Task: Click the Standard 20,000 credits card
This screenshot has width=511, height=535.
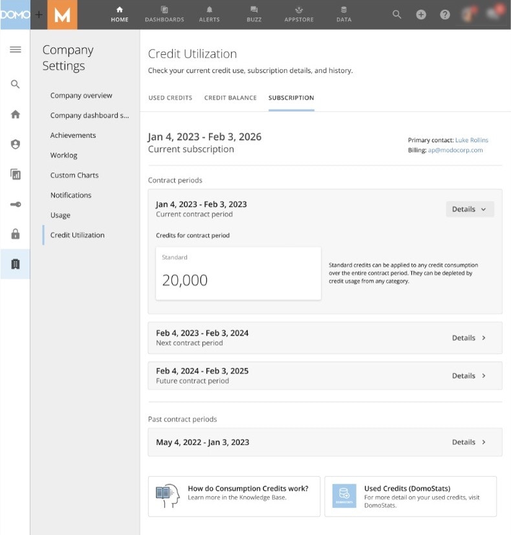Action: point(238,274)
